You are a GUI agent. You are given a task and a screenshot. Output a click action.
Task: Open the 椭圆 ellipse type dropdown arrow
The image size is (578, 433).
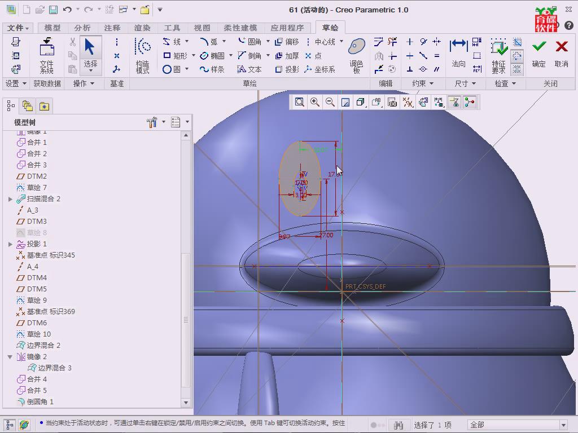click(231, 55)
